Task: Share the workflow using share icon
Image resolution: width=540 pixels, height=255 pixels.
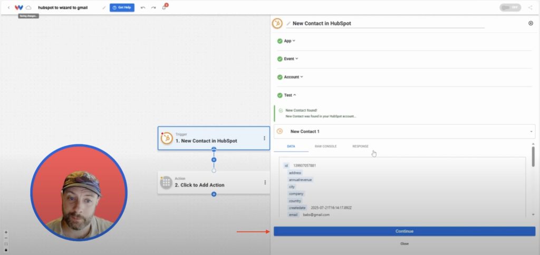Action: point(530,7)
